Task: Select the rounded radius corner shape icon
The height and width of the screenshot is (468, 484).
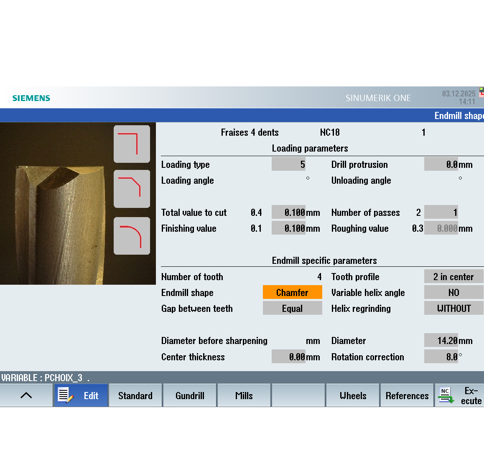Action: click(x=132, y=236)
